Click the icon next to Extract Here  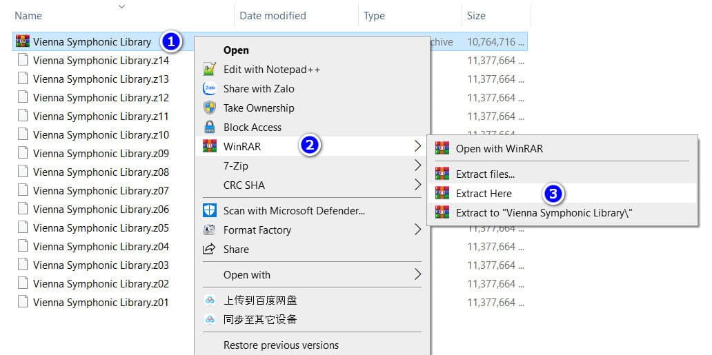[442, 193]
